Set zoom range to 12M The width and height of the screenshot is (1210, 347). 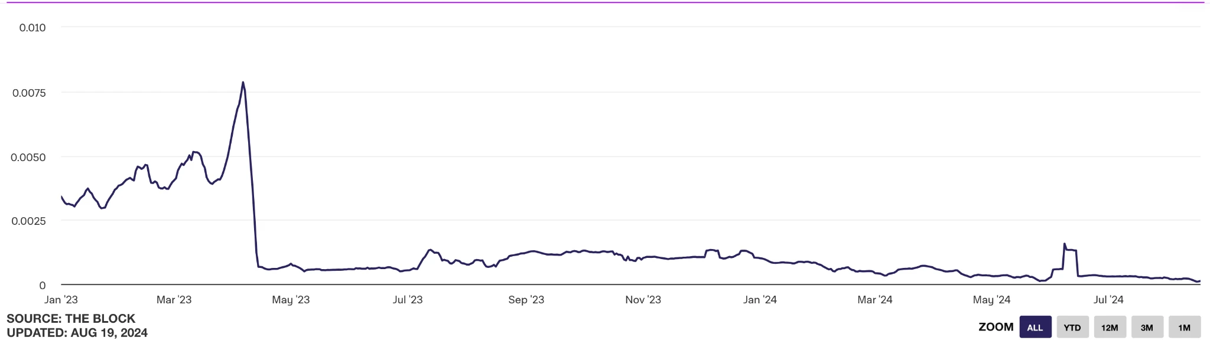click(x=1110, y=328)
